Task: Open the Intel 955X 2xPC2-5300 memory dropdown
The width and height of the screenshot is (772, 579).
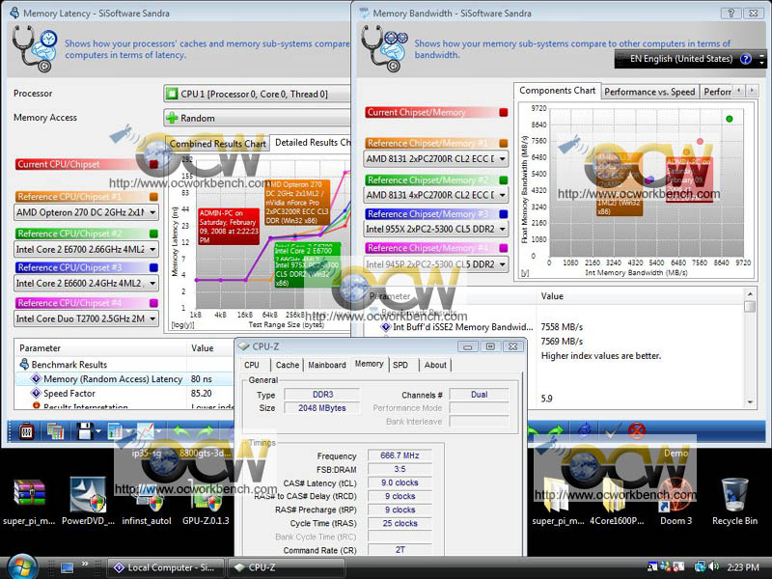Action: [x=437, y=229]
